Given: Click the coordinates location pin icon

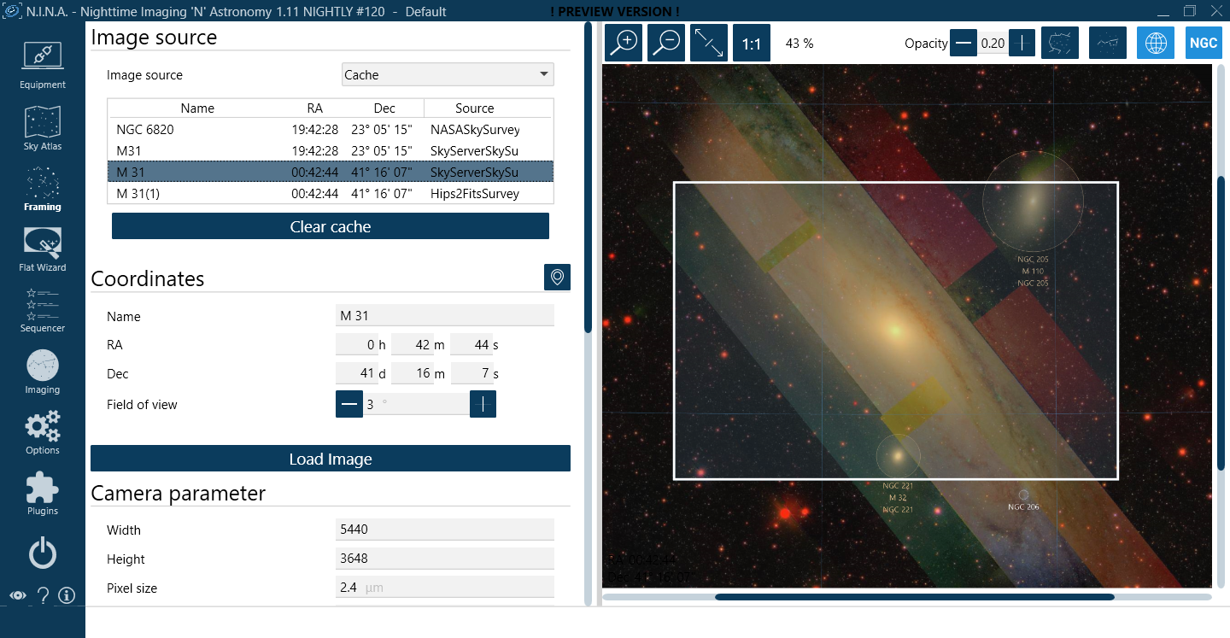Looking at the screenshot, I should 557,277.
